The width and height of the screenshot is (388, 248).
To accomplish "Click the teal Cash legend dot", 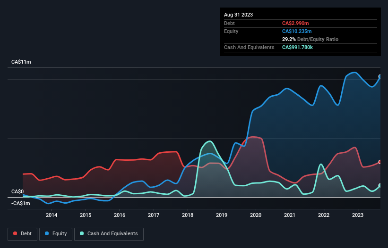I will [x=82, y=233].
